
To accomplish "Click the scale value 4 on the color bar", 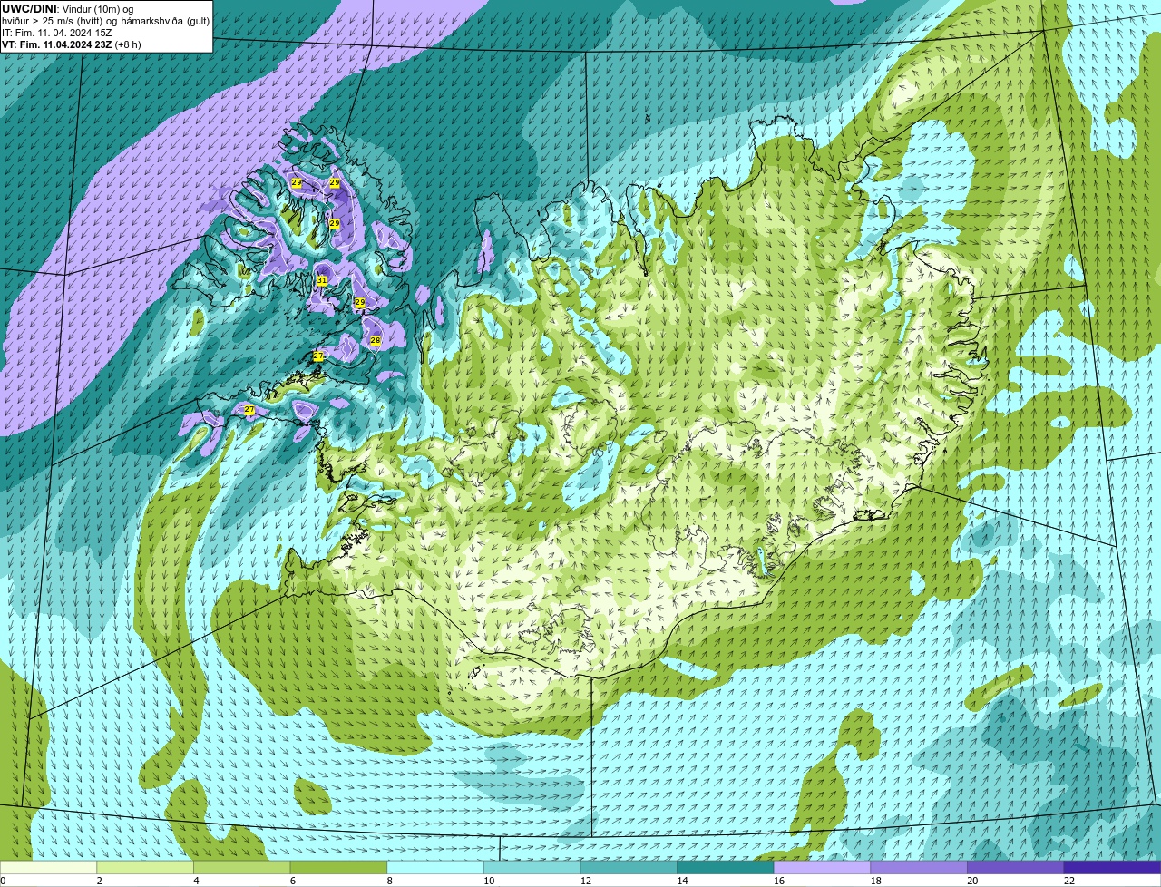I will 196,881.
